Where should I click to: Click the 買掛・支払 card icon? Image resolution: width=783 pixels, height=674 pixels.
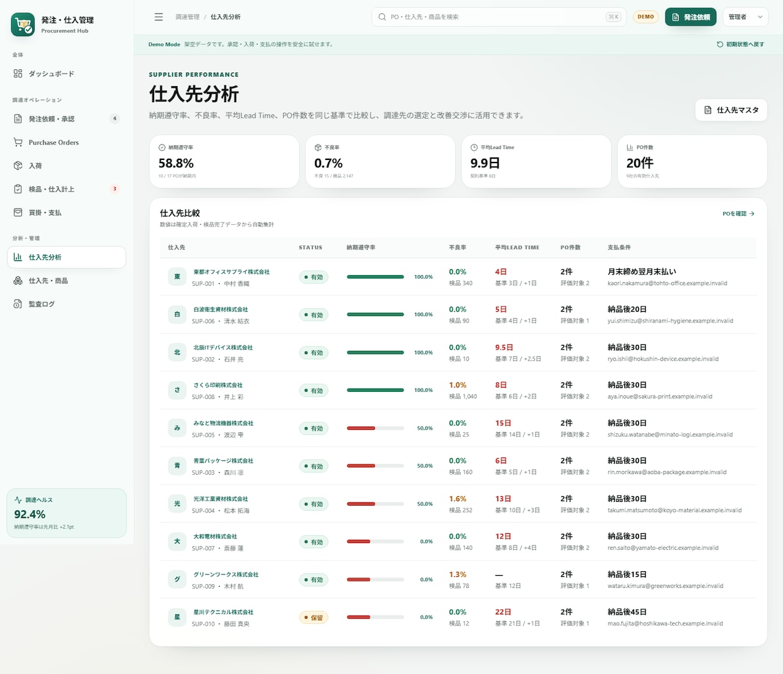pos(18,213)
